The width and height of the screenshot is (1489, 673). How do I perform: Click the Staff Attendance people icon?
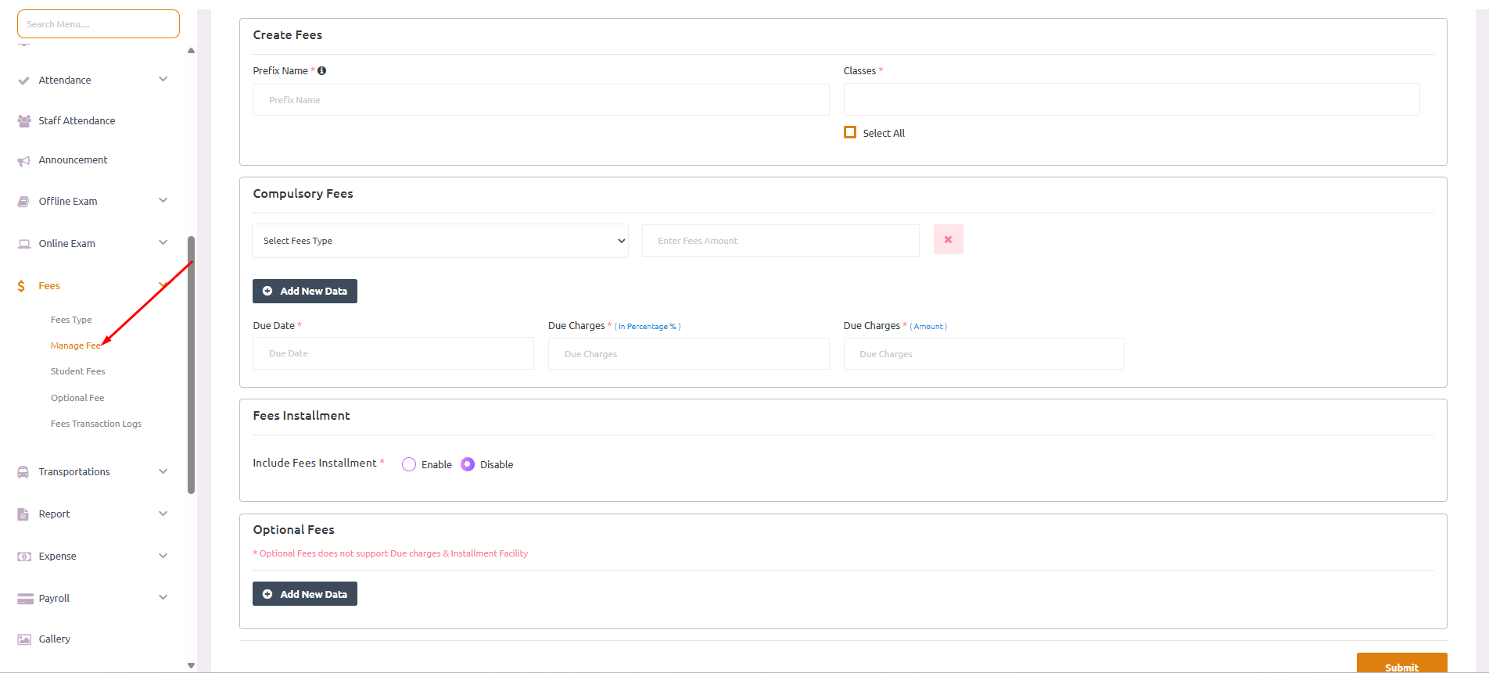[x=23, y=121]
